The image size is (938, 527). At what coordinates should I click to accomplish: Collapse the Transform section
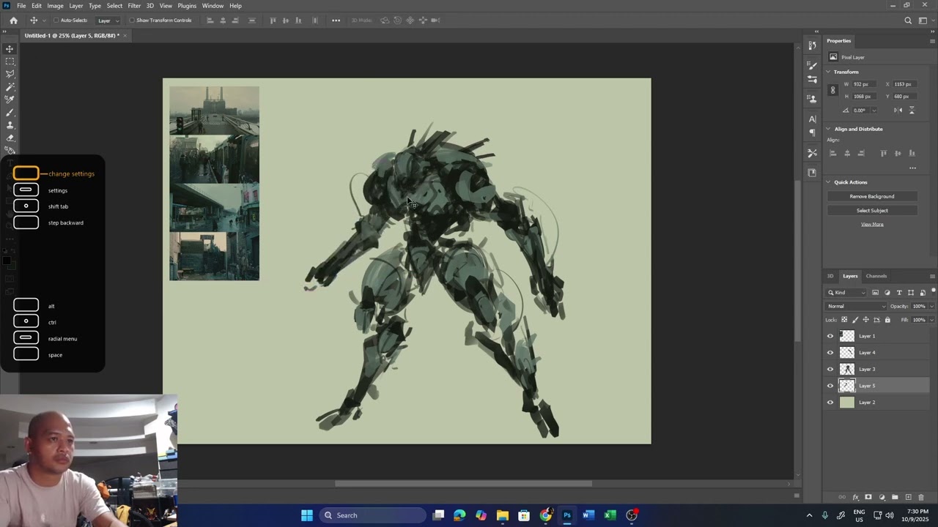pyautogui.click(x=828, y=72)
